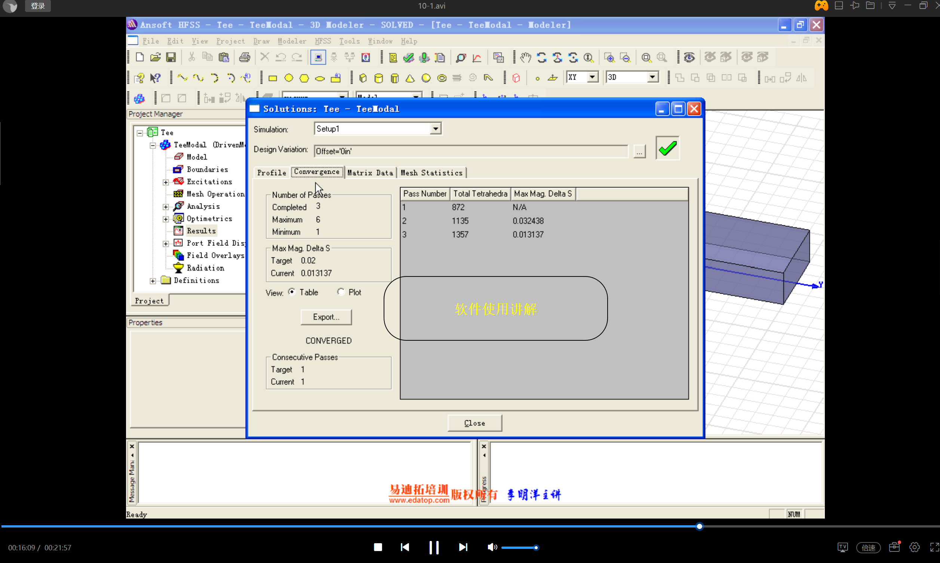The height and width of the screenshot is (563, 940).
Task: Click the 倍速 playback speed button
Action: [x=868, y=547]
